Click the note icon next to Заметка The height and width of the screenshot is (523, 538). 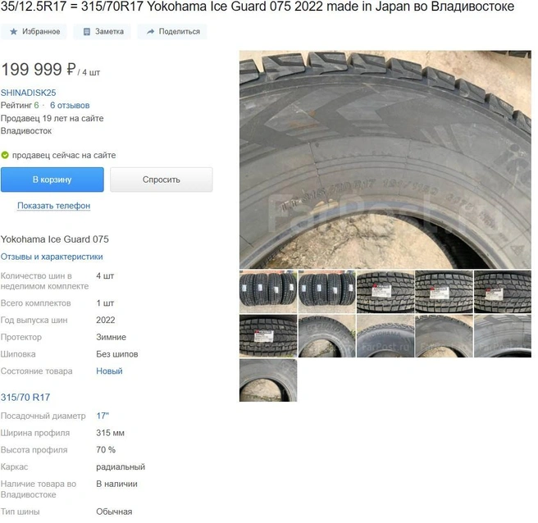coord(87,31)
